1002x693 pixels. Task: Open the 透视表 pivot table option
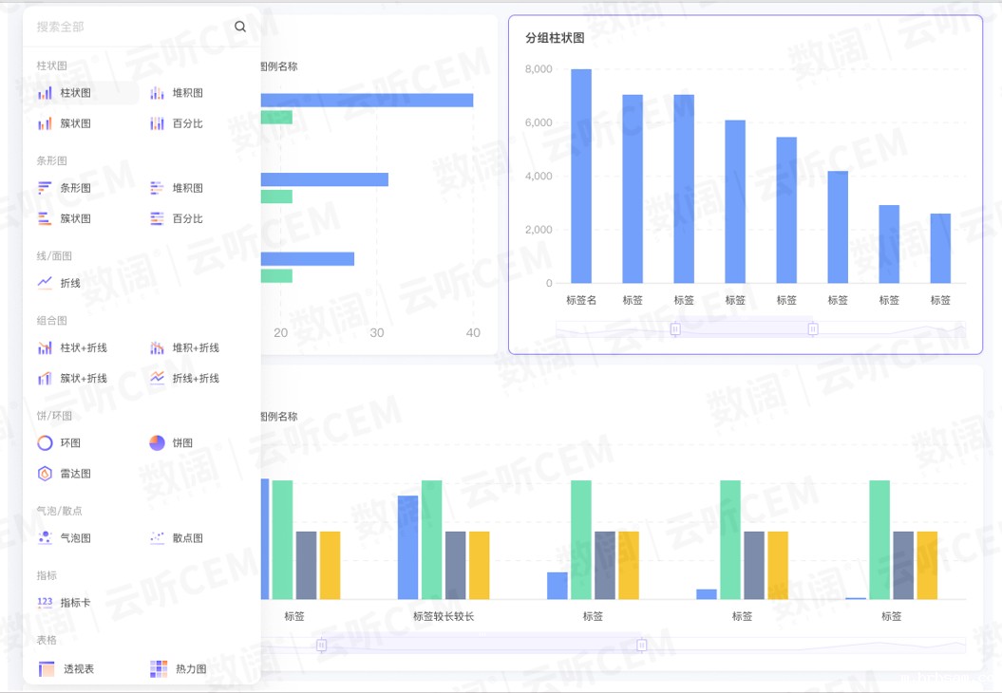pos(78,669)
